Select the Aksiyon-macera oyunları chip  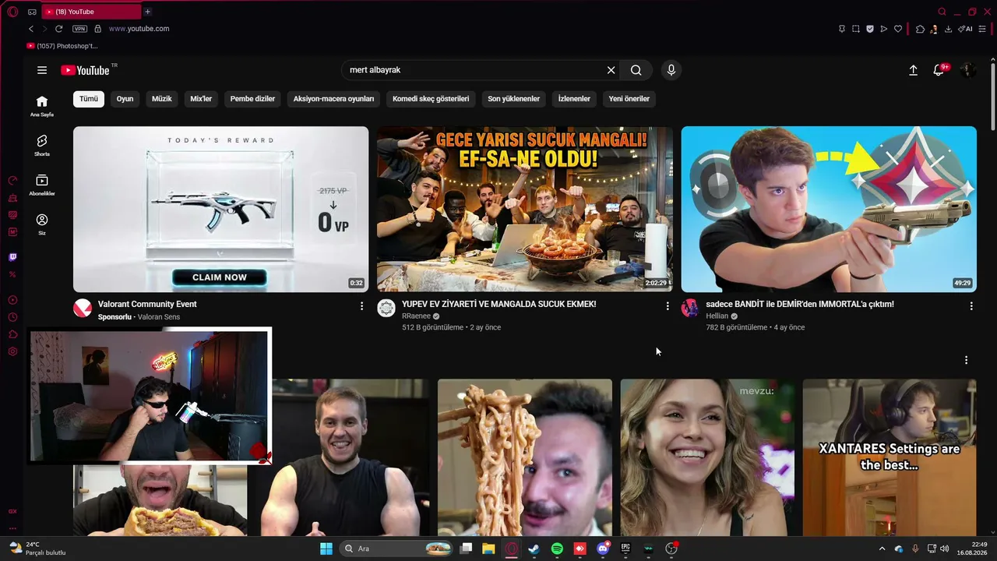[x=333, y=99]
